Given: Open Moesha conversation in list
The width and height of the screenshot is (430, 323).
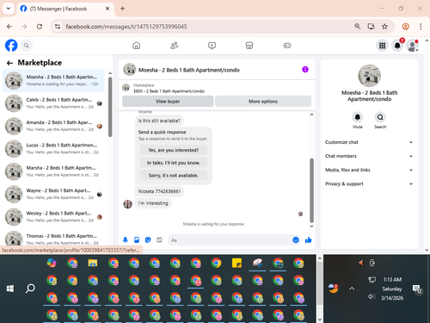Looking at the screenshot, I should 53,81.
